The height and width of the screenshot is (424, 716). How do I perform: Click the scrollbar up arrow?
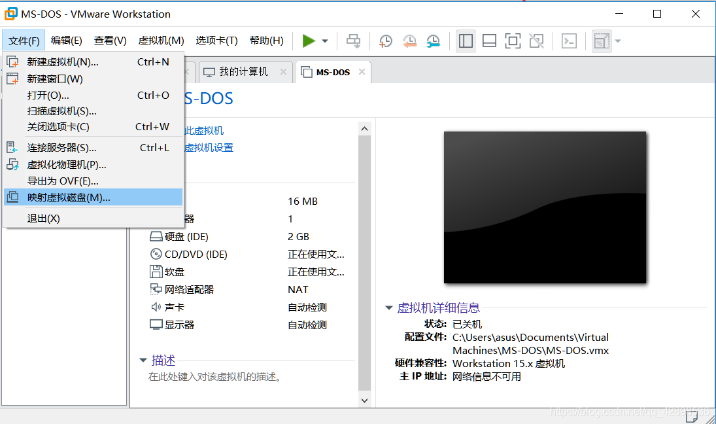pyautogui.click(x=364, y=129)
